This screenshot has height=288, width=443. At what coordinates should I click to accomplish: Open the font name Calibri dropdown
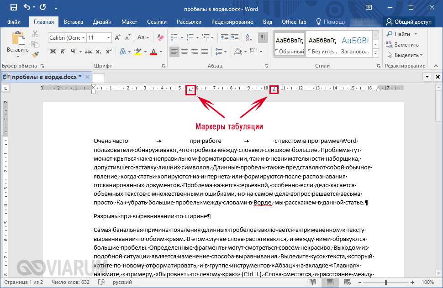83,37
